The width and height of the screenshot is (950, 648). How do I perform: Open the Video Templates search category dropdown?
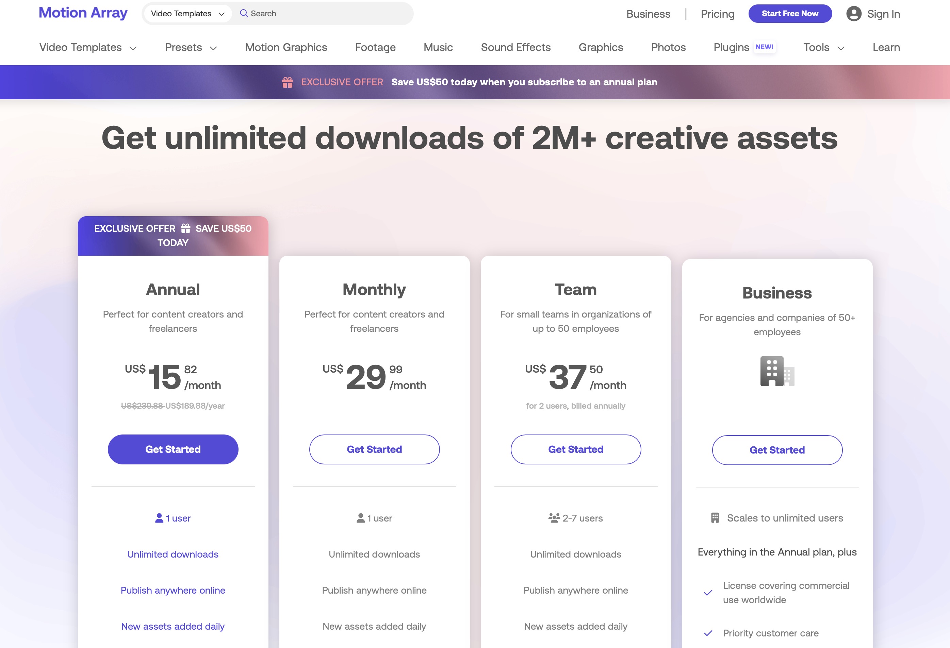[187, 14]
